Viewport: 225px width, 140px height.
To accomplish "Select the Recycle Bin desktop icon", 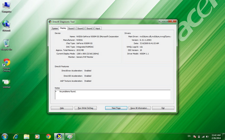I will coord(6,45).
